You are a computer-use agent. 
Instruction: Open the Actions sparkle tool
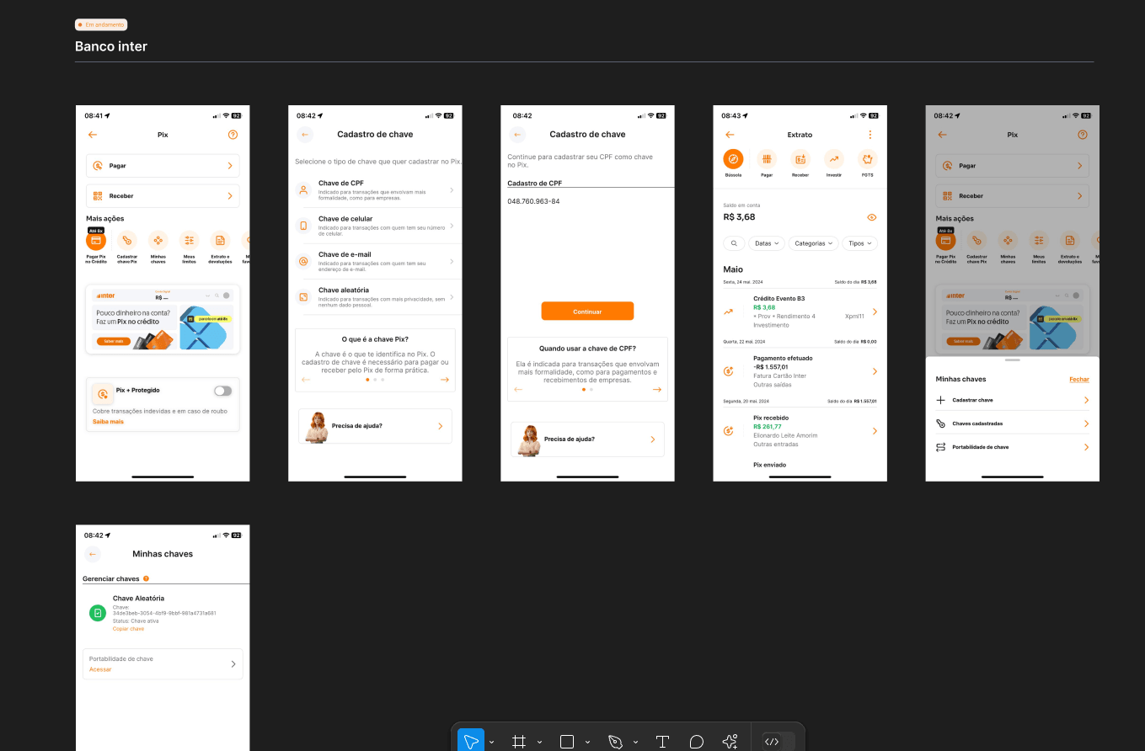point(730,741)
